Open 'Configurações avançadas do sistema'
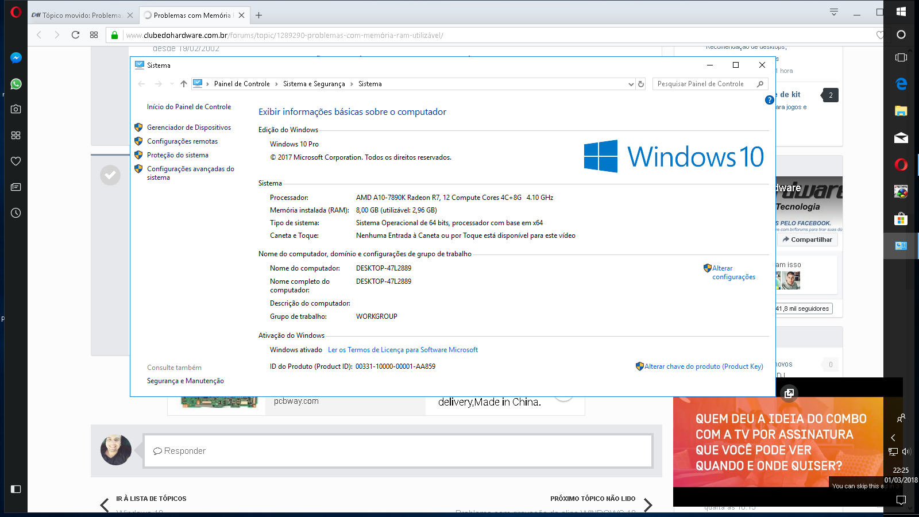This screenshot has height=517, width=919. (191, 173)
